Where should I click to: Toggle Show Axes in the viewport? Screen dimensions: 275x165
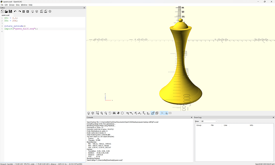(x=162, y=113)
